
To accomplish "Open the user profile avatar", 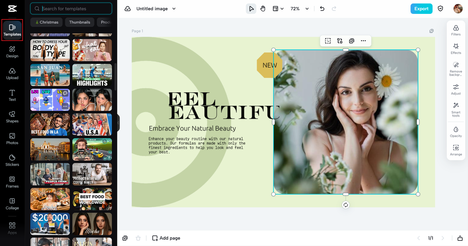I will click(x=458, y=9).
